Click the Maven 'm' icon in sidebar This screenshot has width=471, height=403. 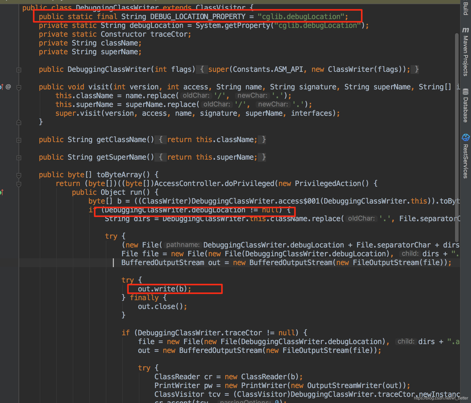click(466, 30)
